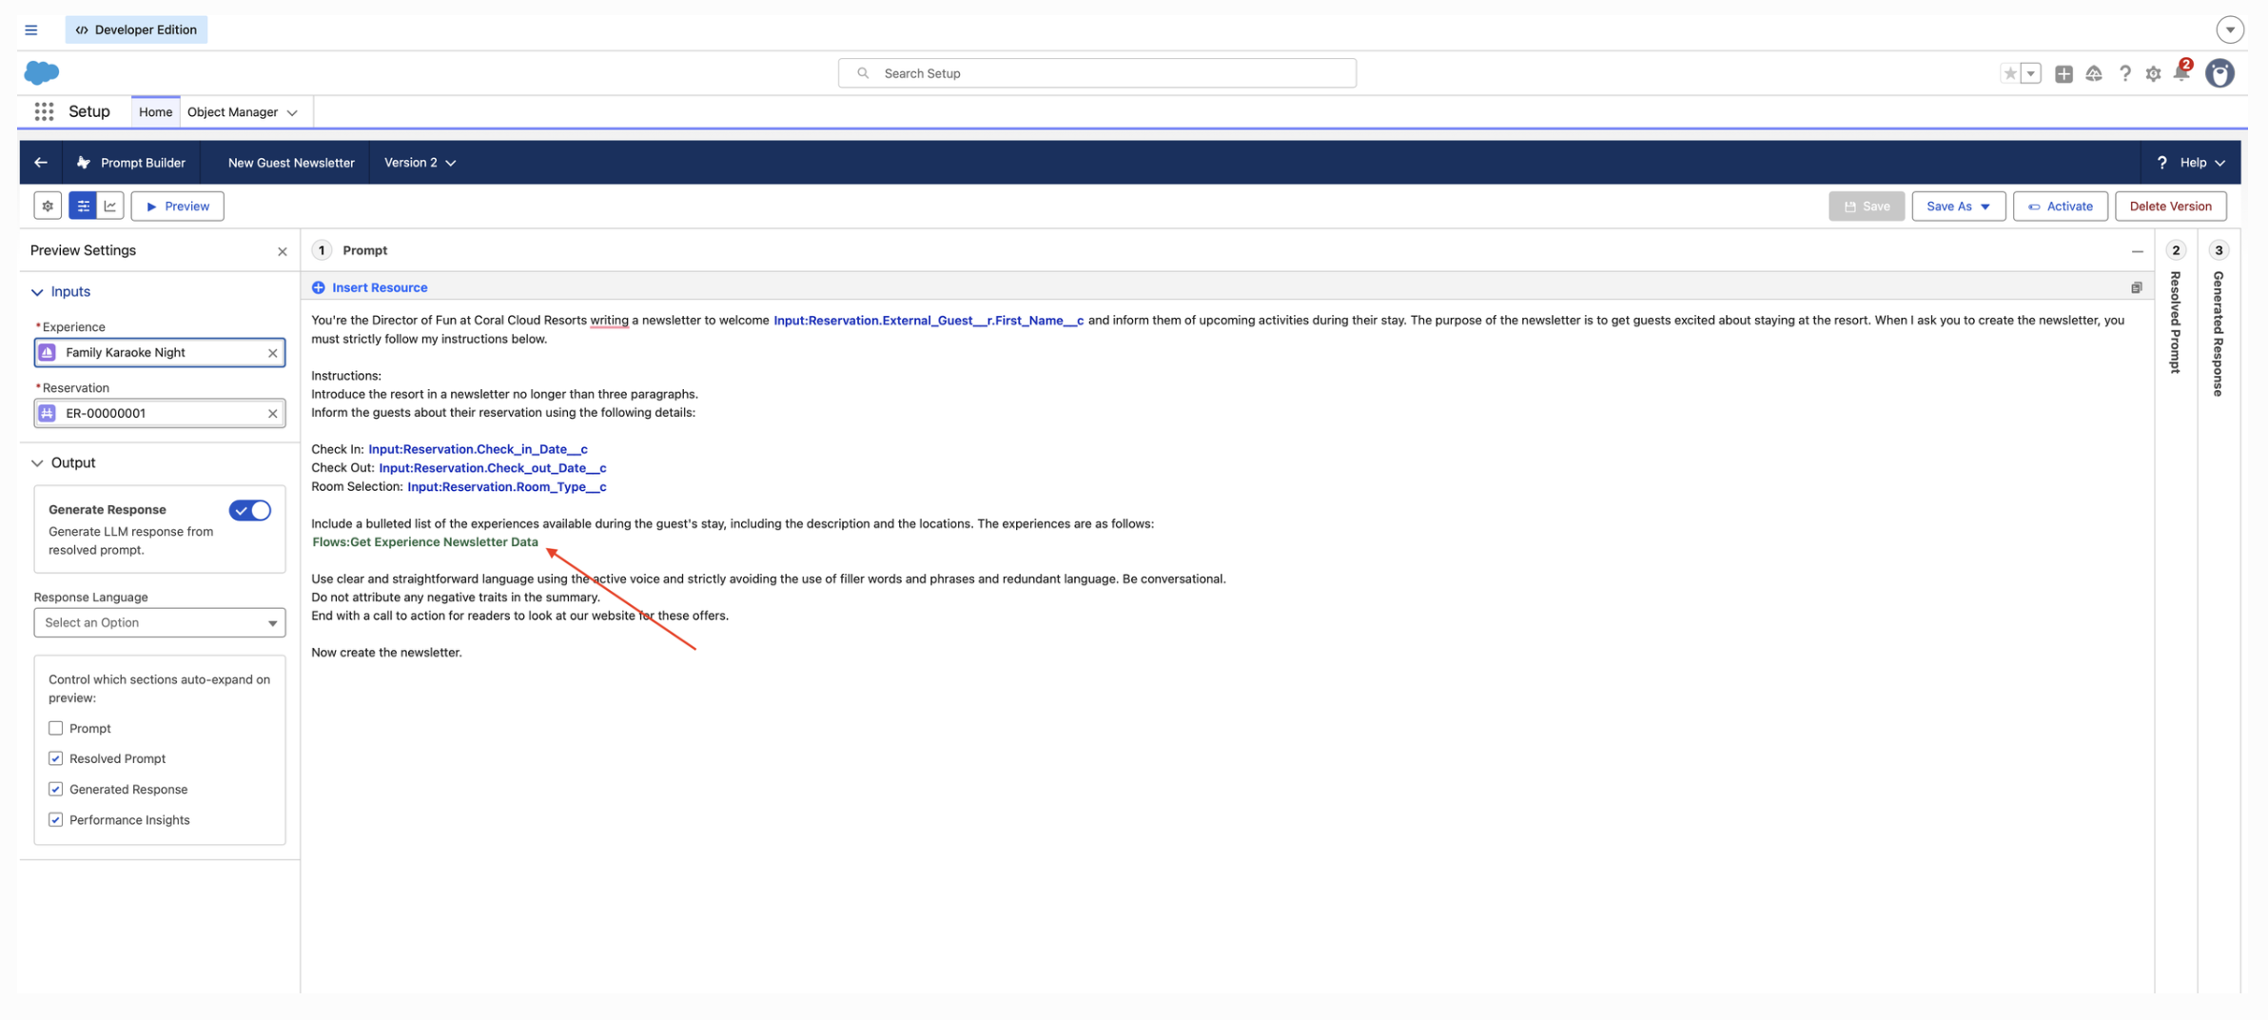Click the Preview button
Screen dimensions: 2268x1020
(177, 206)
